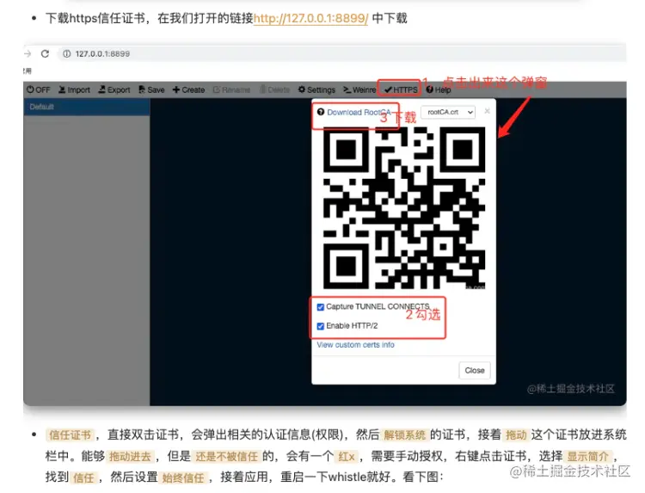Open the Import toolbar option
Image resolution: width=645 pixels, height=493 pixels.
pos(74,89)
